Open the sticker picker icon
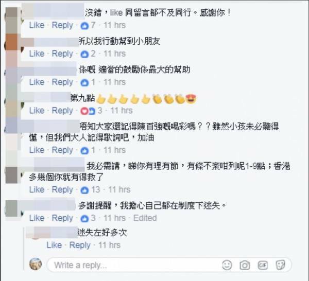 (281, 265)
